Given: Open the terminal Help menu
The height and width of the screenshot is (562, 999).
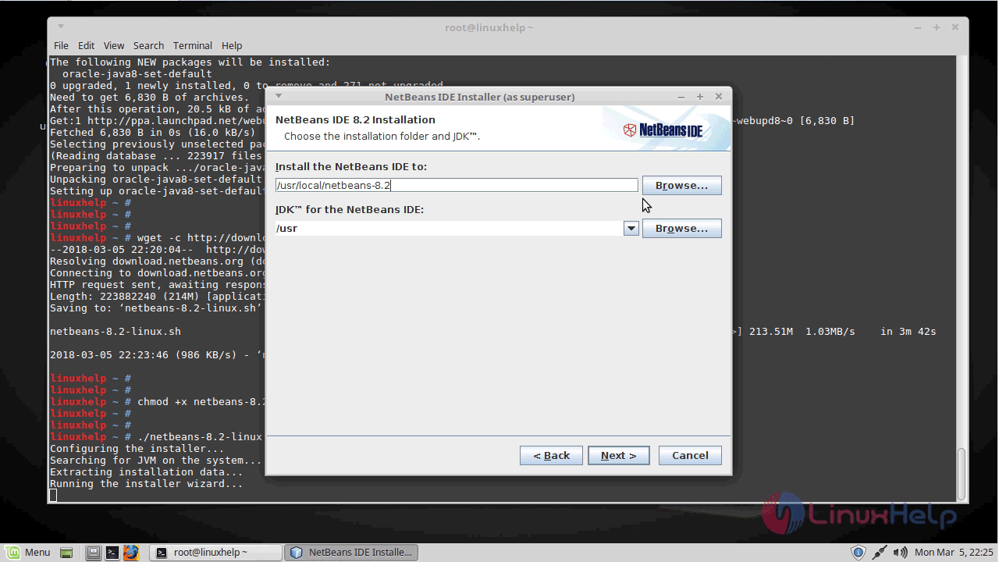Looking at the screenshot, I should (232, 45).
